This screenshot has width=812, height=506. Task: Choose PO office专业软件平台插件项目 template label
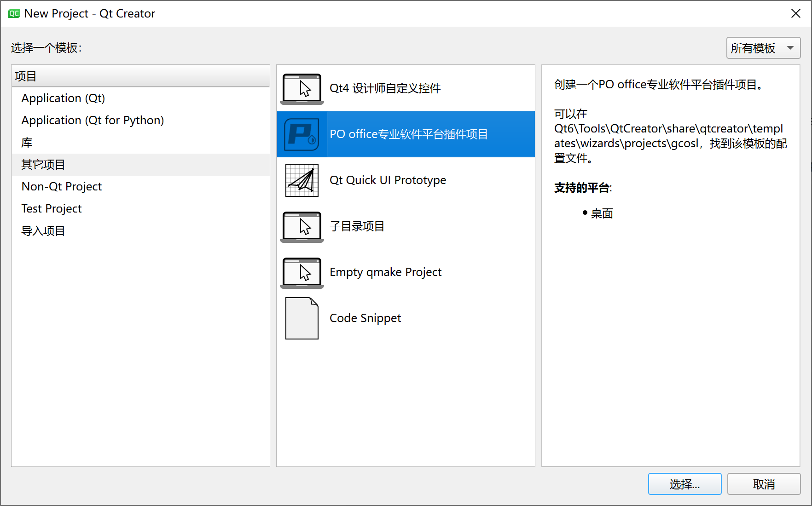click(409, 134)
